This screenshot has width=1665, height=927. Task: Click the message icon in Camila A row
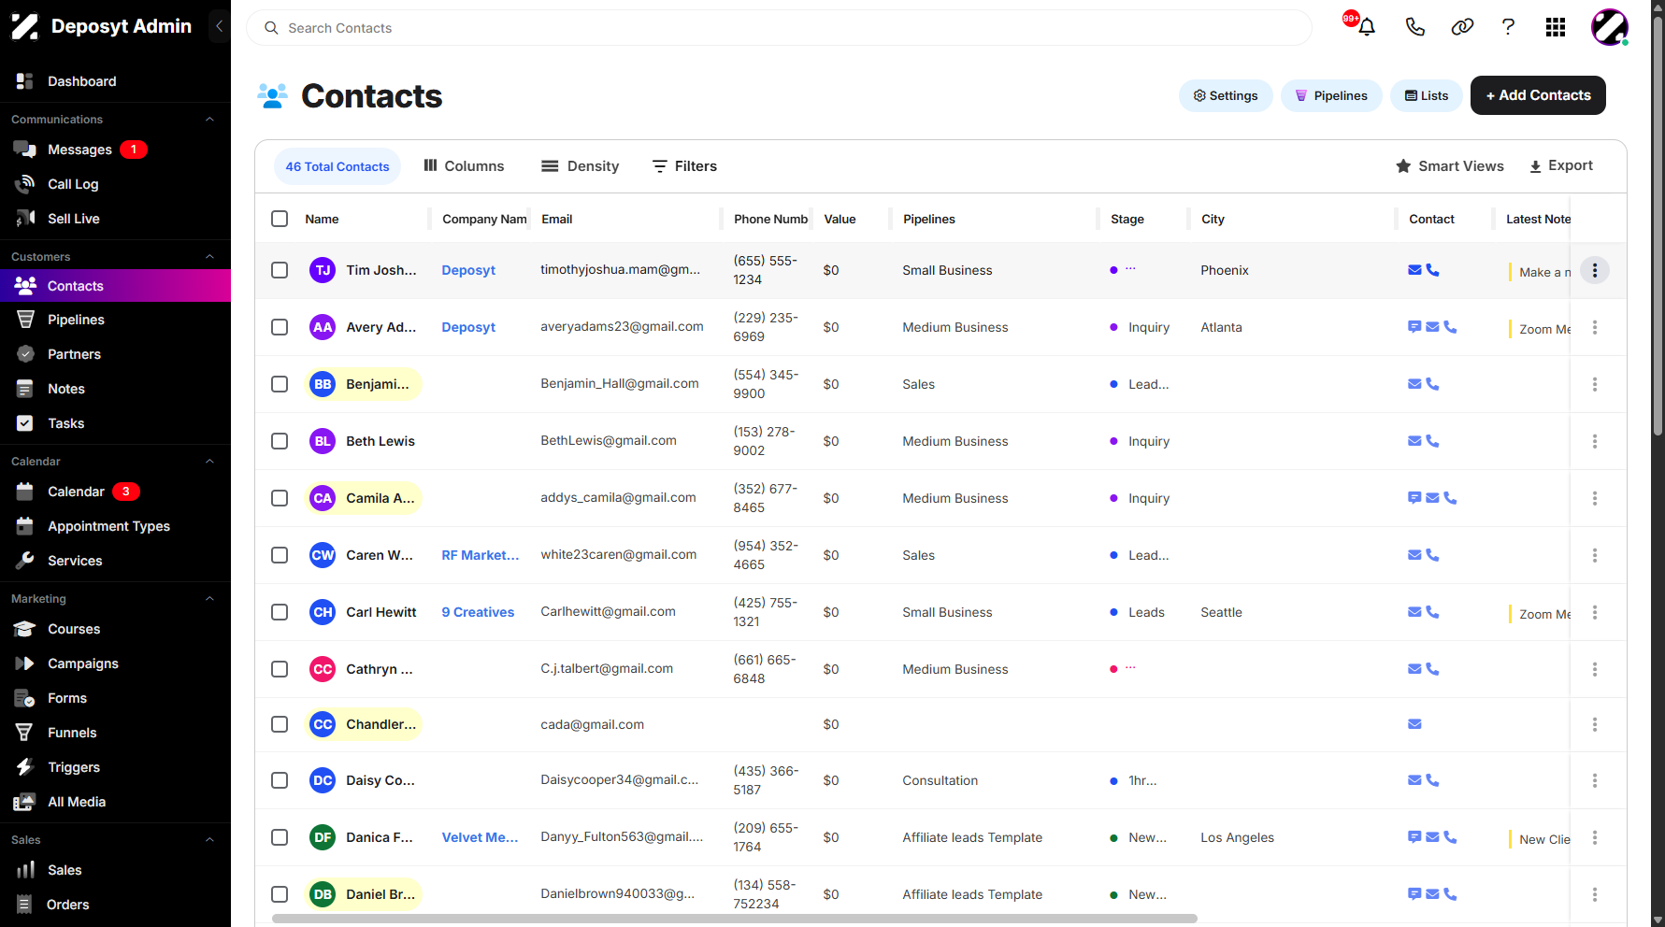[1414, 498]
